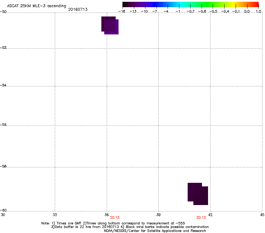Click the colorbar tick label '-0.5'
This screenshot has height=233, width=265.
(x=213, y=11)
